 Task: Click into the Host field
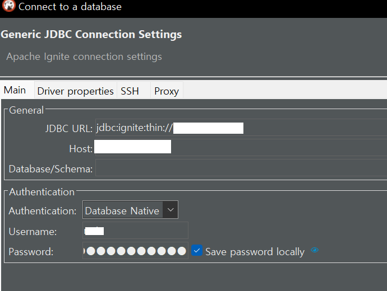coord(241,148)
